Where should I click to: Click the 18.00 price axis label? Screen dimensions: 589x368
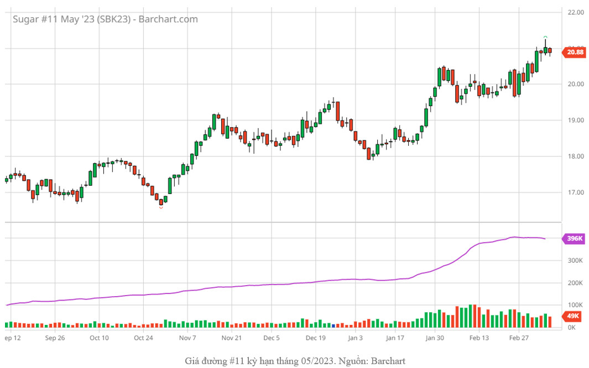coord(576,156)
